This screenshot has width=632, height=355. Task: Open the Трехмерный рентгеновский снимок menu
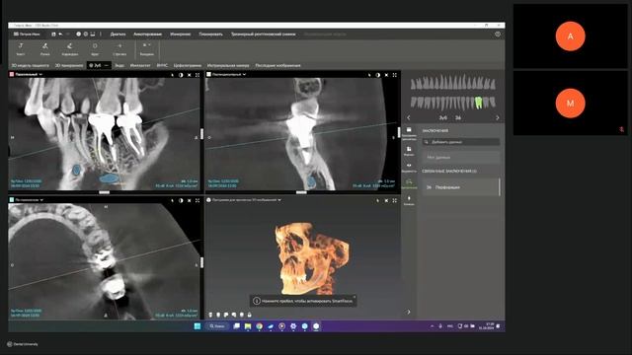point(264,35)
